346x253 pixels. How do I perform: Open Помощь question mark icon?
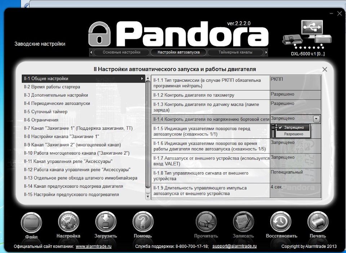pos(143,222)
